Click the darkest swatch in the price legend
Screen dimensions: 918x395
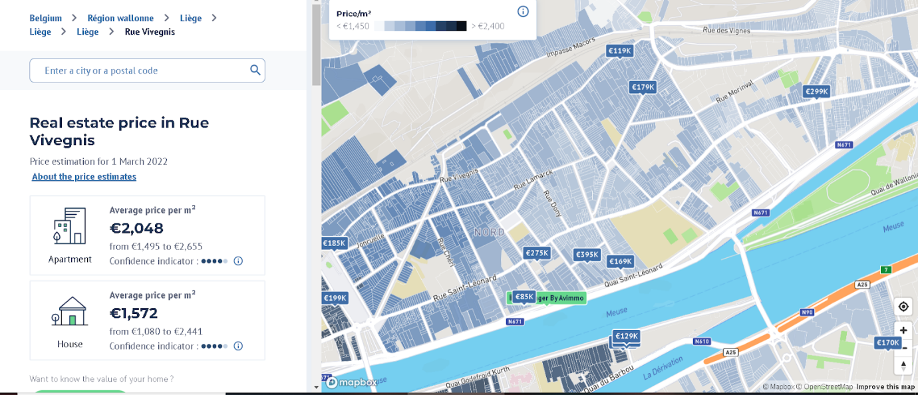462,26
